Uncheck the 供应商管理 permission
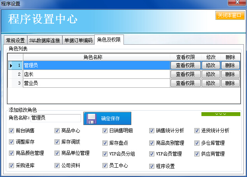Viewport: 247px width, 177px height. 197,154
